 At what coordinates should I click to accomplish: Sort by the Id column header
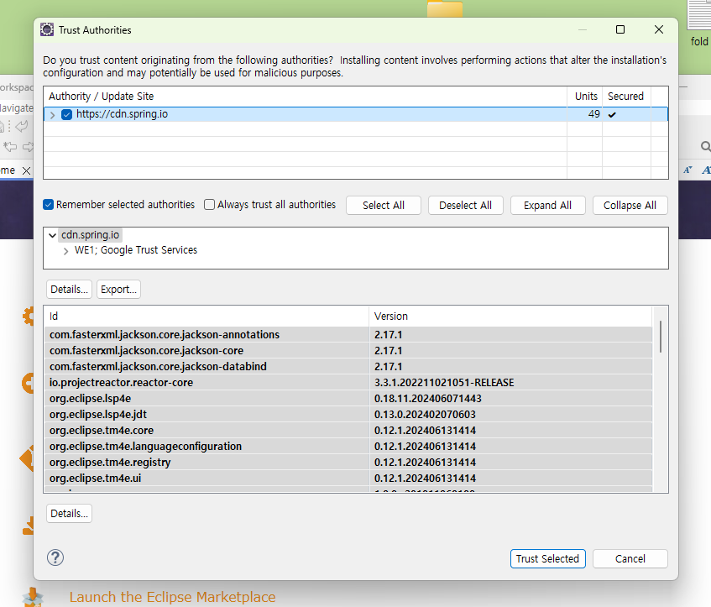[x=207, y=317]
